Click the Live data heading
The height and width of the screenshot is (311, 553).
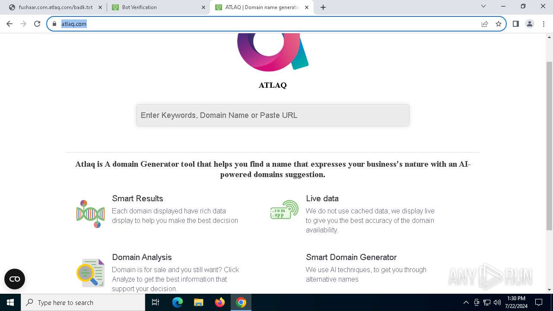click(x=322, y=199)
